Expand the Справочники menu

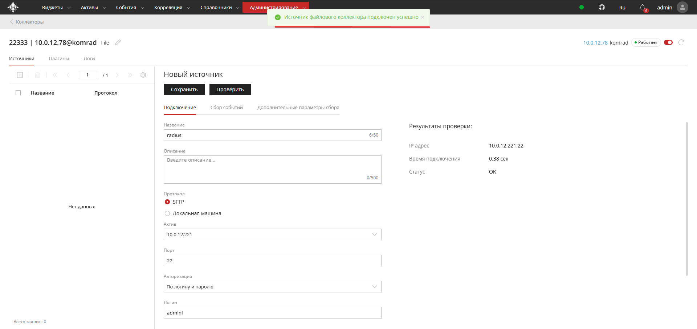[x=220, y=7]
